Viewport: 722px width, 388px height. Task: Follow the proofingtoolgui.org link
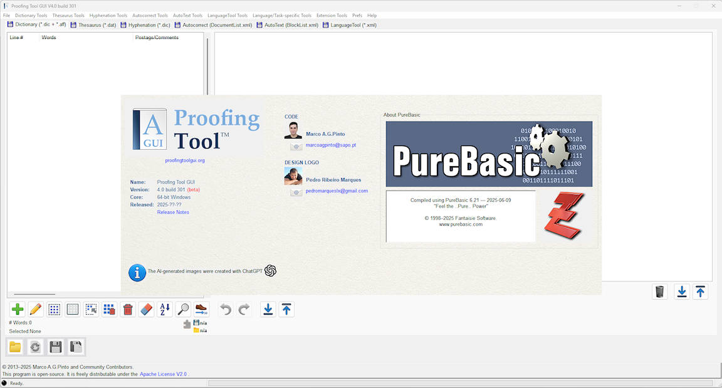[x=185, y=160]
